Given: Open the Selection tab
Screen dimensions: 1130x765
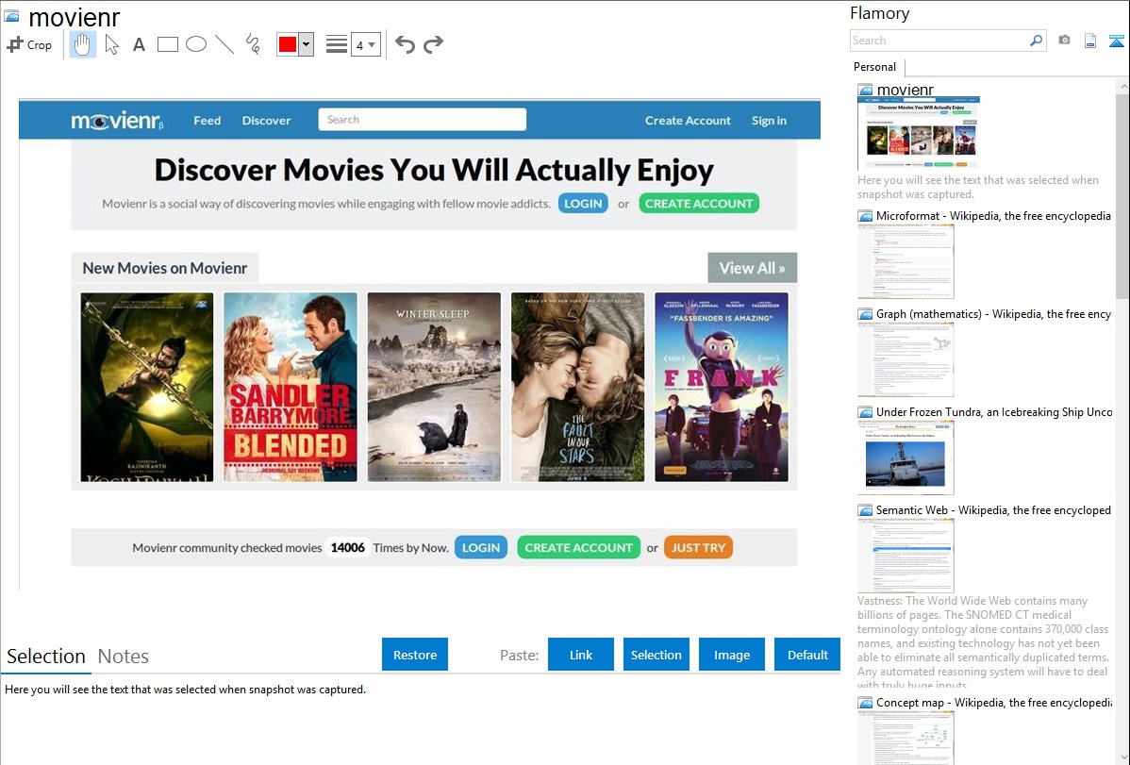Looking at the screenshot, I should (x=46, y=657).
